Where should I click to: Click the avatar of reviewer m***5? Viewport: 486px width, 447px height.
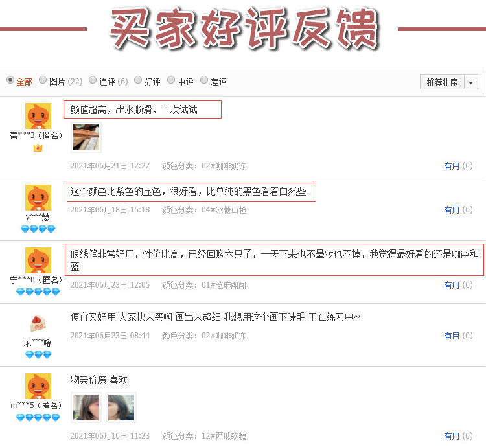[x=38, y=386]
